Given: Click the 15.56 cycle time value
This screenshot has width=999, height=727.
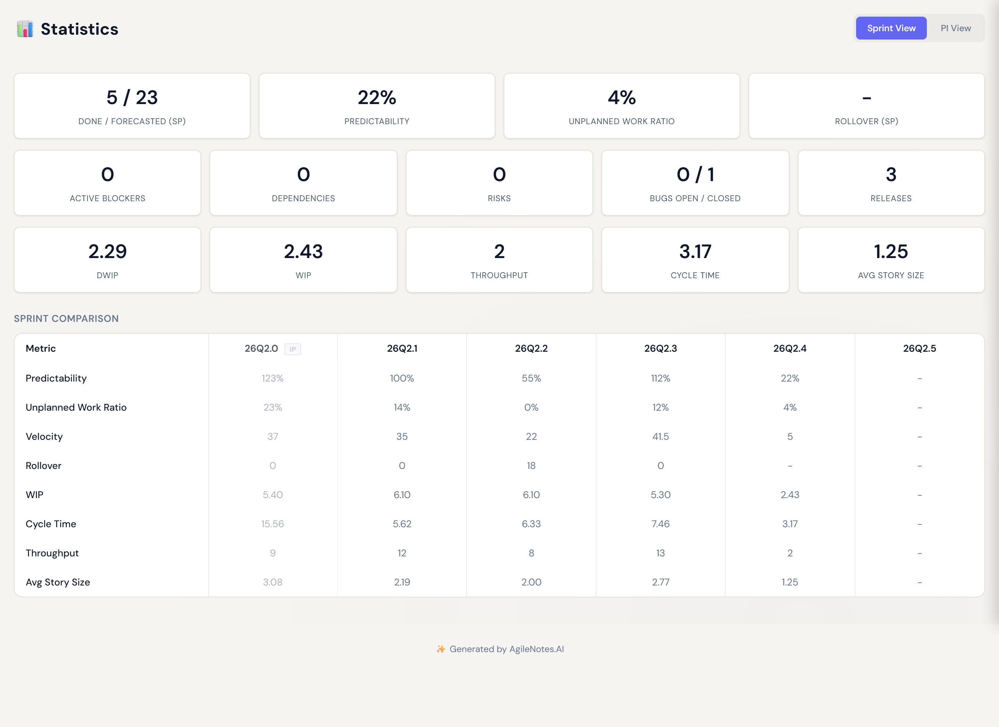Looking at the screenshot, I should click(273, 523).
